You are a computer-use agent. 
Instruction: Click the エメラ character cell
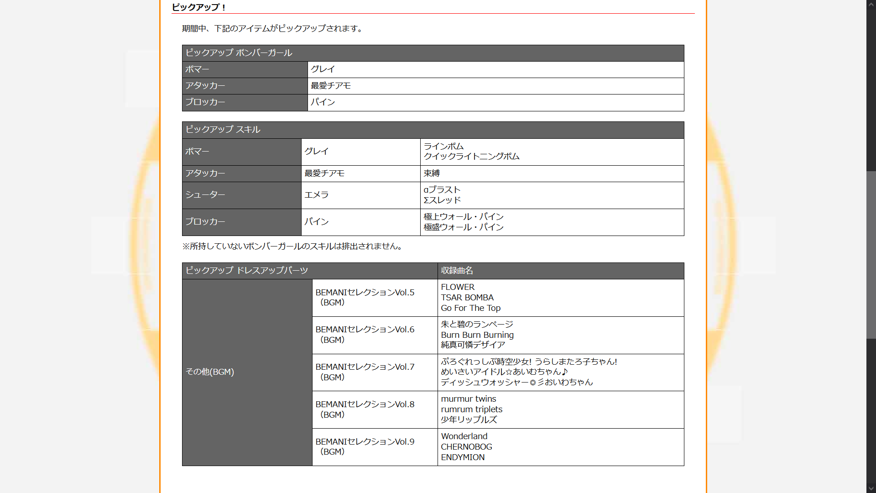[361, 195]
